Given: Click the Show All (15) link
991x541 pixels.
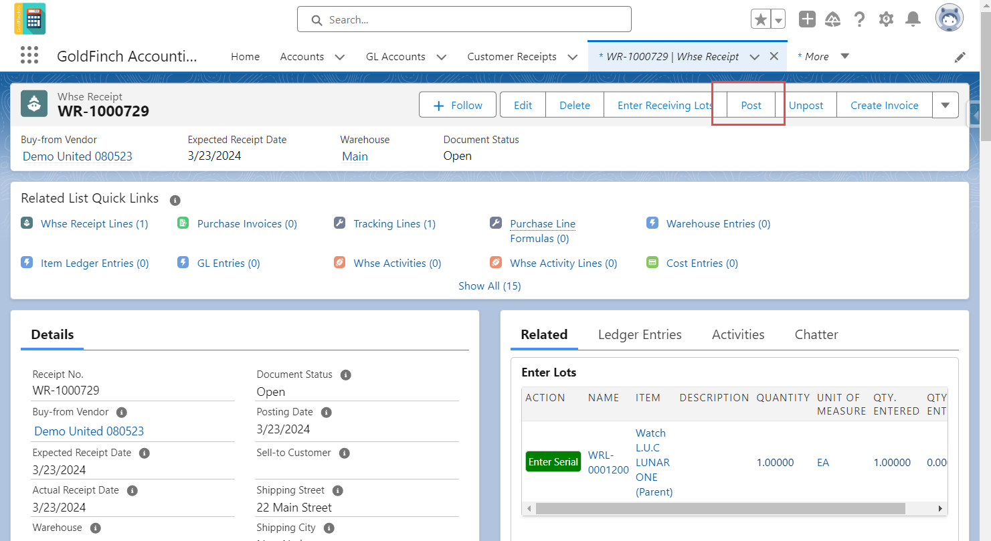Looking at the screenshot, I should click(x=490, y=286).
